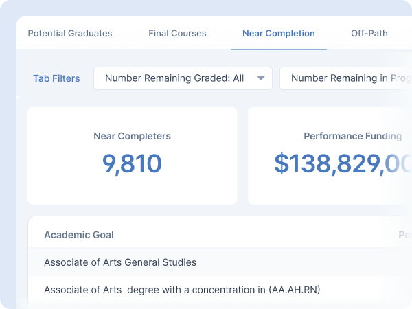The width and height of the screenshot is (412, 309).
Task: Sort by the Academic Goal column header
Action: [x=79, y=235]
